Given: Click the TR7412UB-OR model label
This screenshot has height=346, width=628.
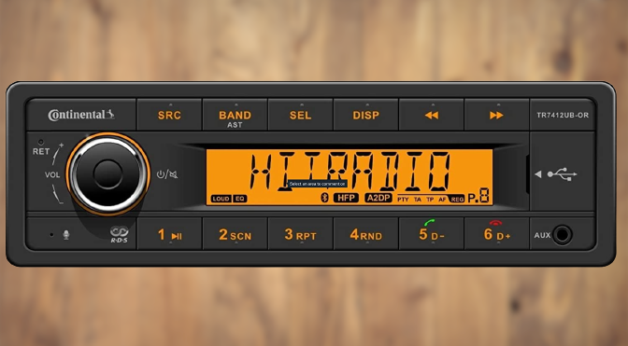Looking at the screenshot, I should click(563, 115).
